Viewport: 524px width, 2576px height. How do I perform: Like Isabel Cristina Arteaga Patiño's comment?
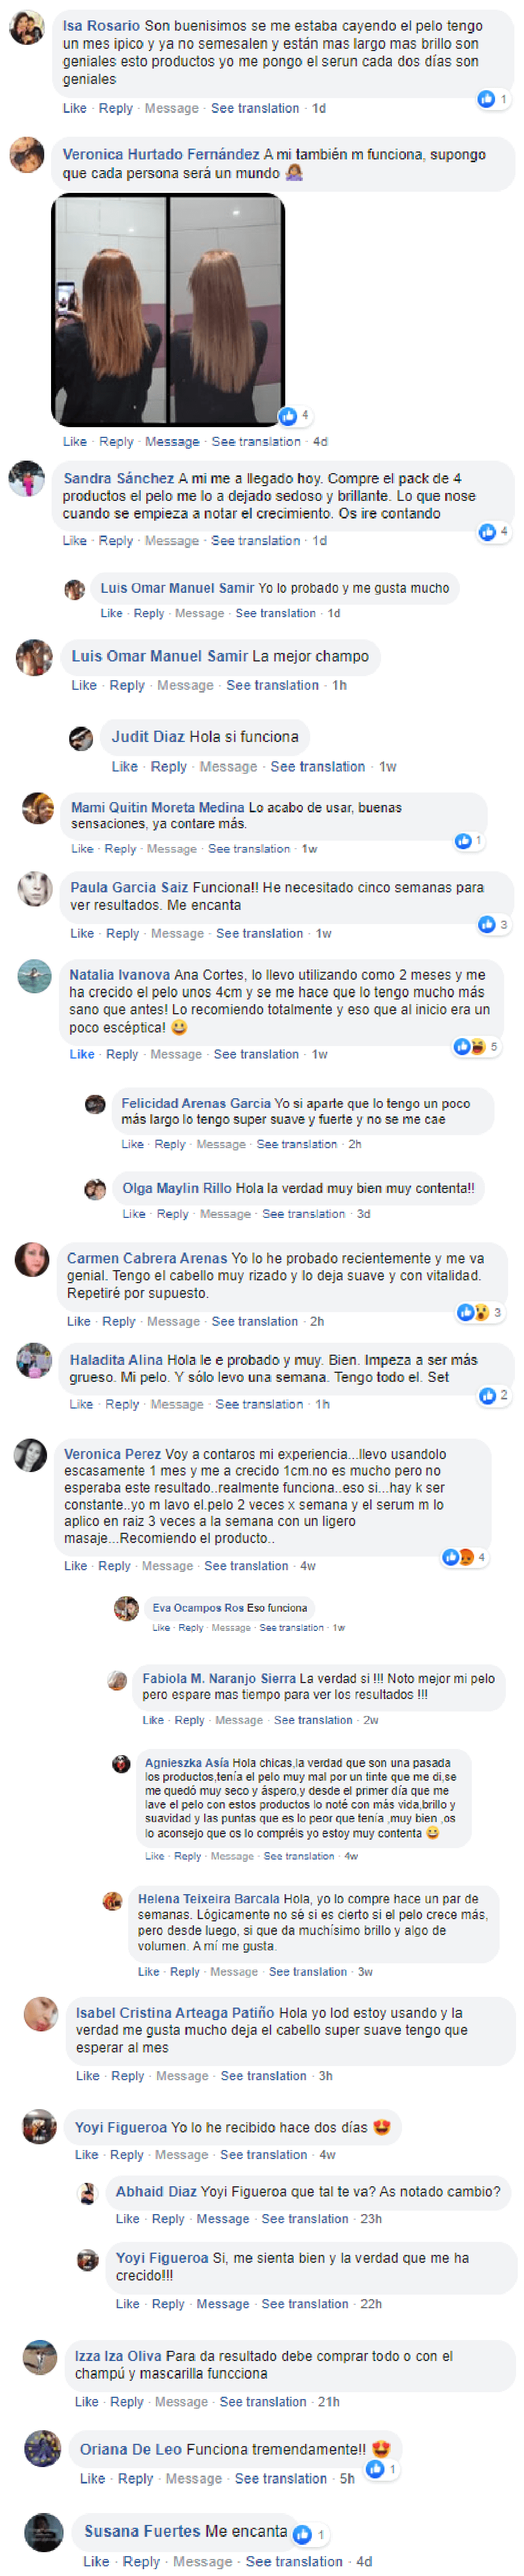coord(88,2075)
